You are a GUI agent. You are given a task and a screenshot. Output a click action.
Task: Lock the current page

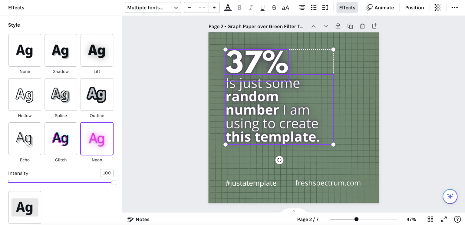(338, 26)
